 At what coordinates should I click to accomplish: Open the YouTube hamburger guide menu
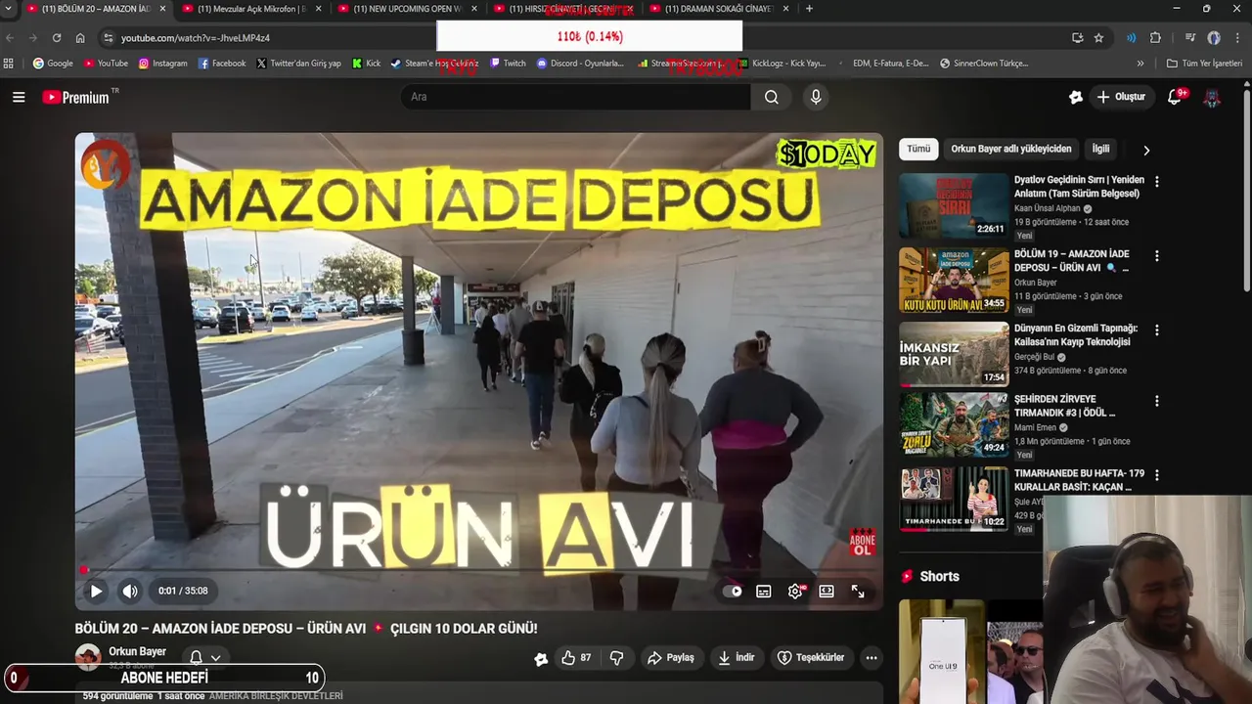19,97
